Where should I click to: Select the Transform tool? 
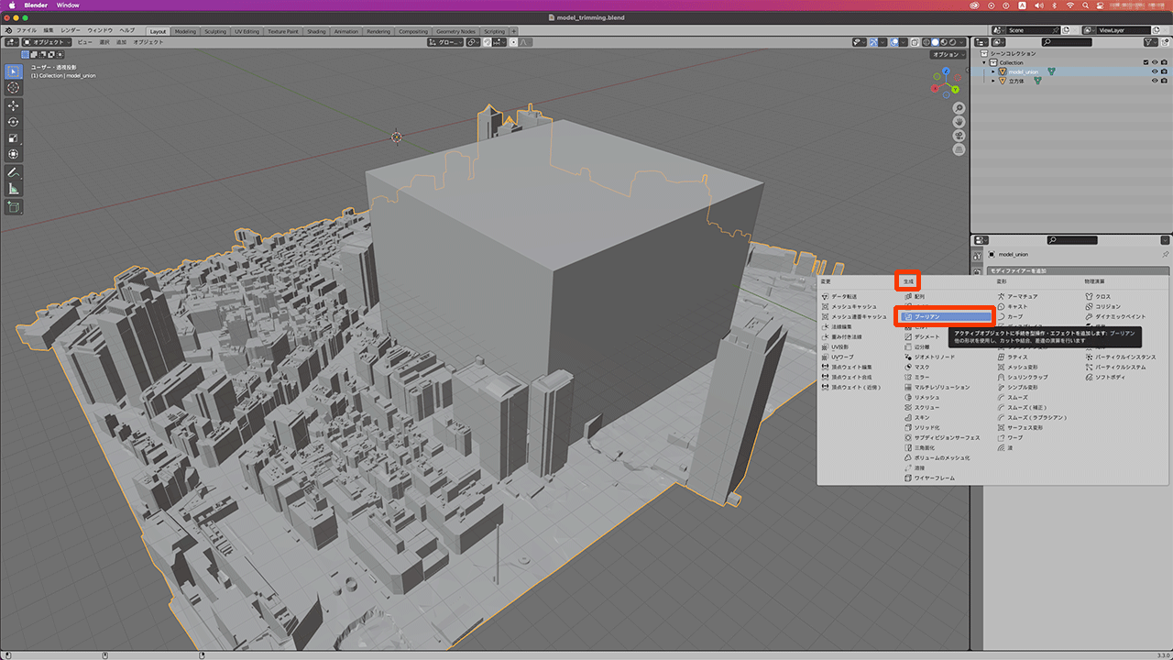[14, 154]
